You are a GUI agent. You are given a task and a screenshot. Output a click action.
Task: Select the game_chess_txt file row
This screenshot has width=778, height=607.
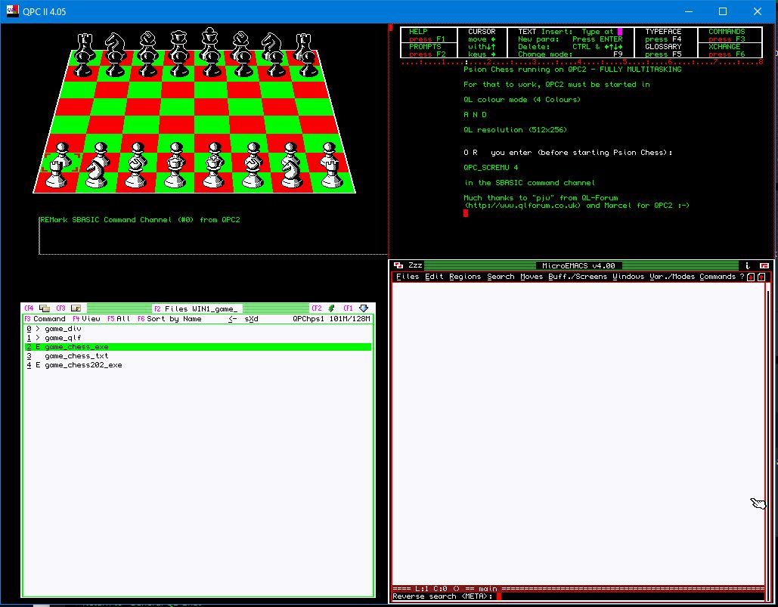click(198, 356)
